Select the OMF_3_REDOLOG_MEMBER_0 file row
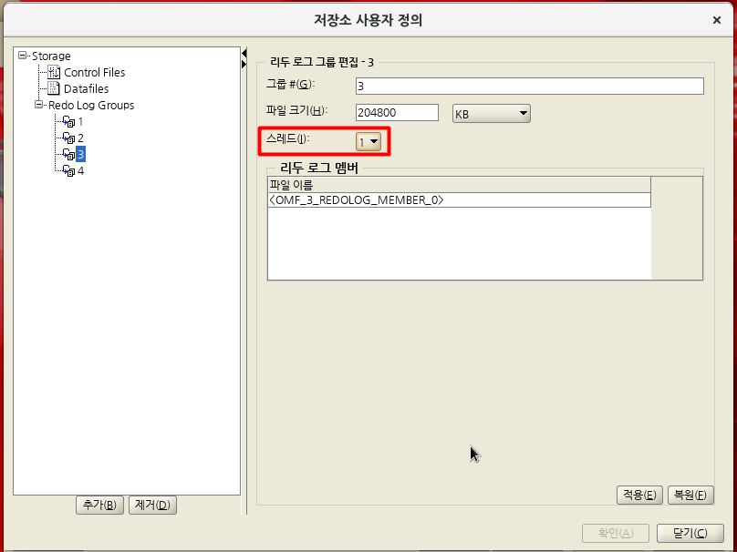 click(x=459, y=200)
